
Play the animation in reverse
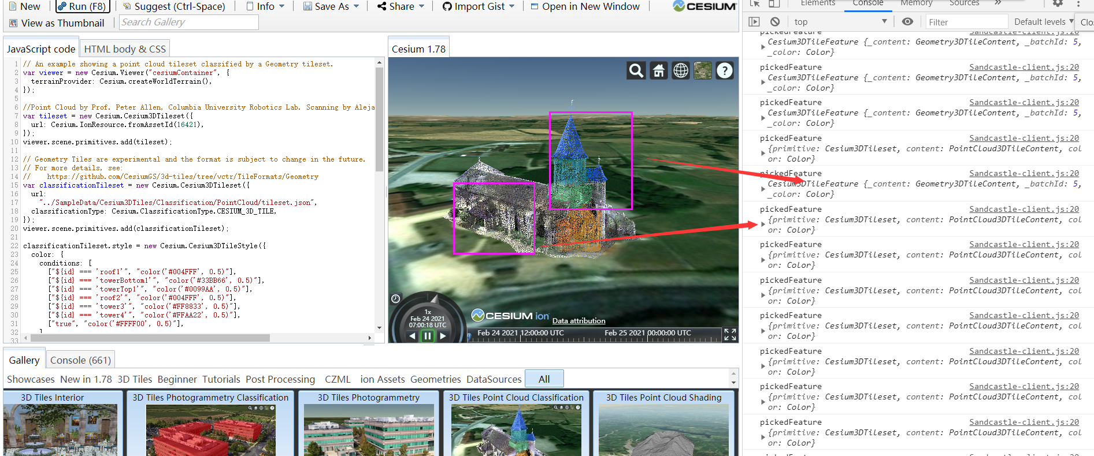point(412,336)
